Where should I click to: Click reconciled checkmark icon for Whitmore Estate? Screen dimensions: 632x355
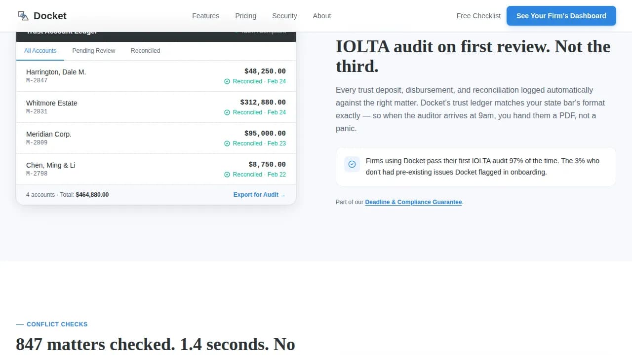(x=227, y=112)
